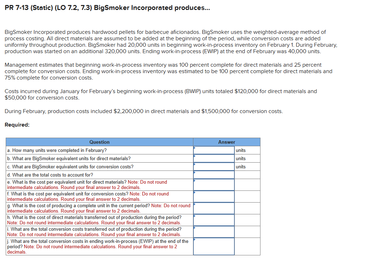Click the blue triangle on answer j field

[x=194, y=239]
